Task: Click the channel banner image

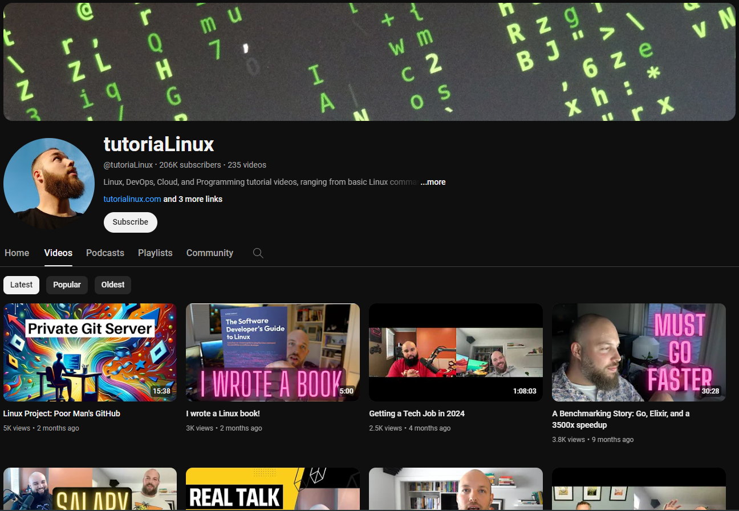Action: [x=369, y=62]
